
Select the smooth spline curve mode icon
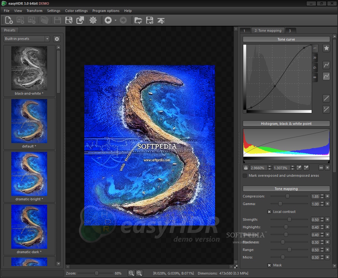pos(326,76)
